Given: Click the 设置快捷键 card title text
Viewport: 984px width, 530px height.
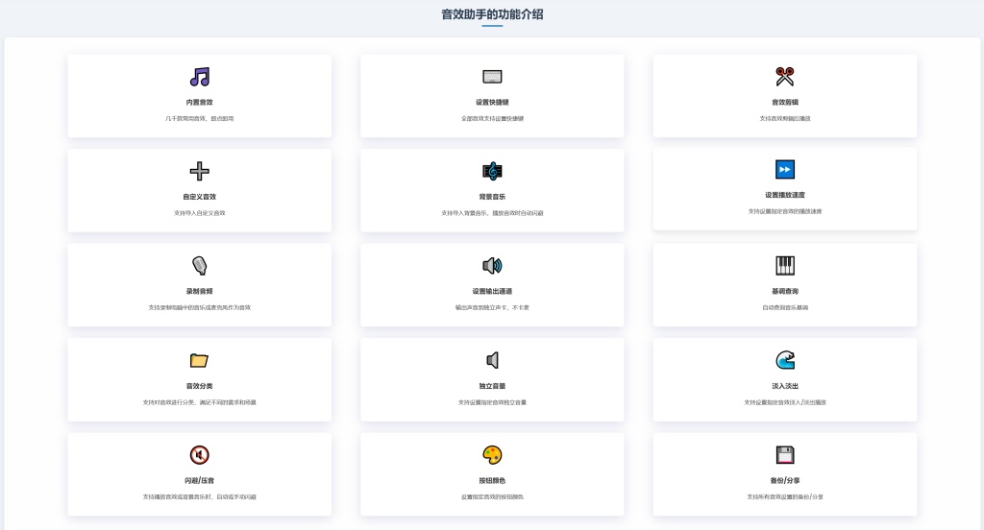Looking at the screenshot, I should pos(492,102).
